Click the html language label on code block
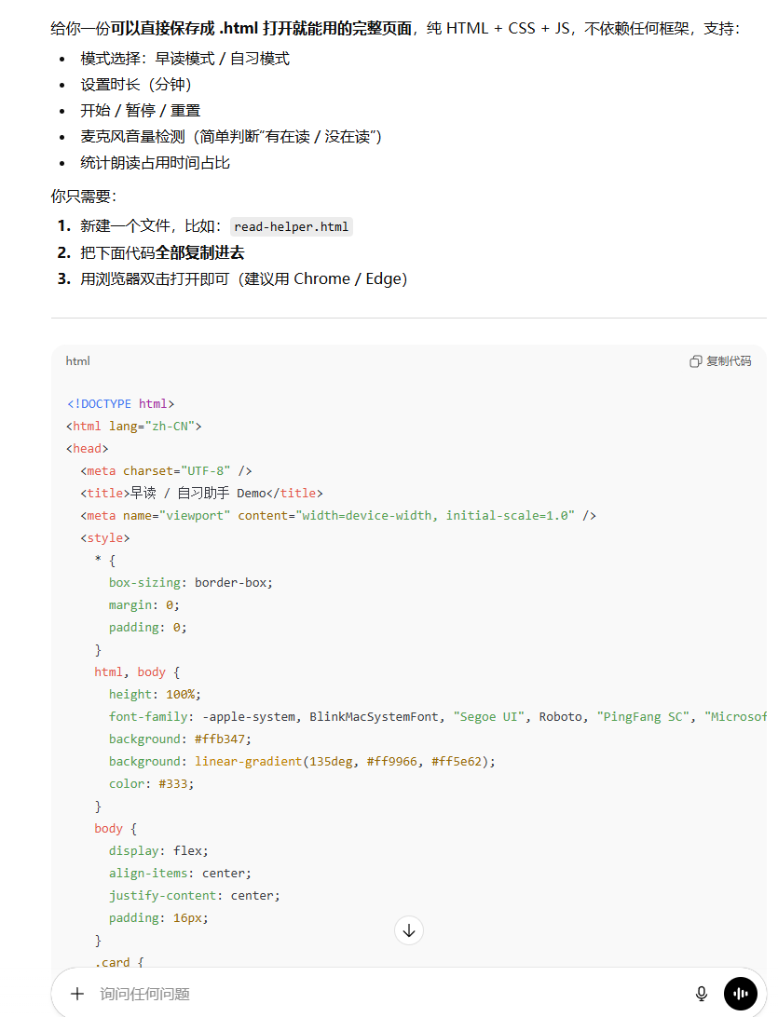The height and width of the screenshot is (1017, 778). 77,361
